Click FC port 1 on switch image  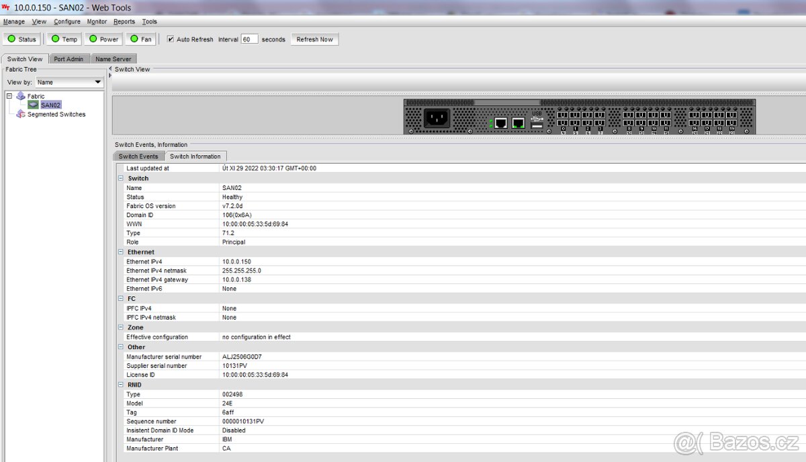(x=575, y=115)
